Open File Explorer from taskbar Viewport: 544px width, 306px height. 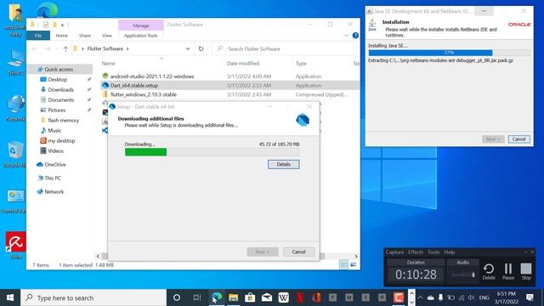234,297
